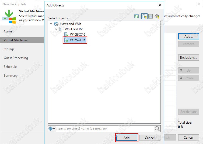
Task: Open the Name wizard step
Action: tap(8, 31)
